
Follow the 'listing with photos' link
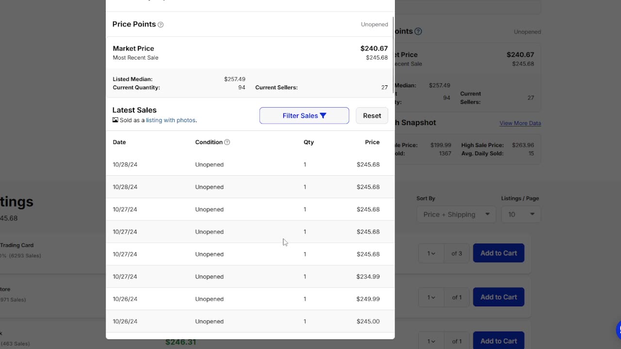pyautogui.click(x=171, y=120)
